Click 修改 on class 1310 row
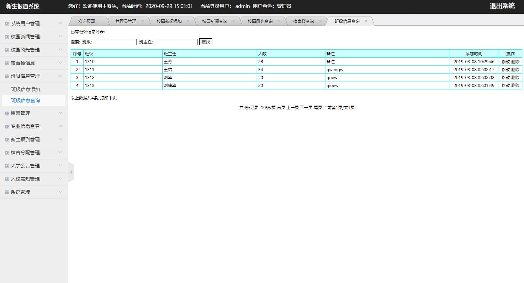 tap(505, 61)
